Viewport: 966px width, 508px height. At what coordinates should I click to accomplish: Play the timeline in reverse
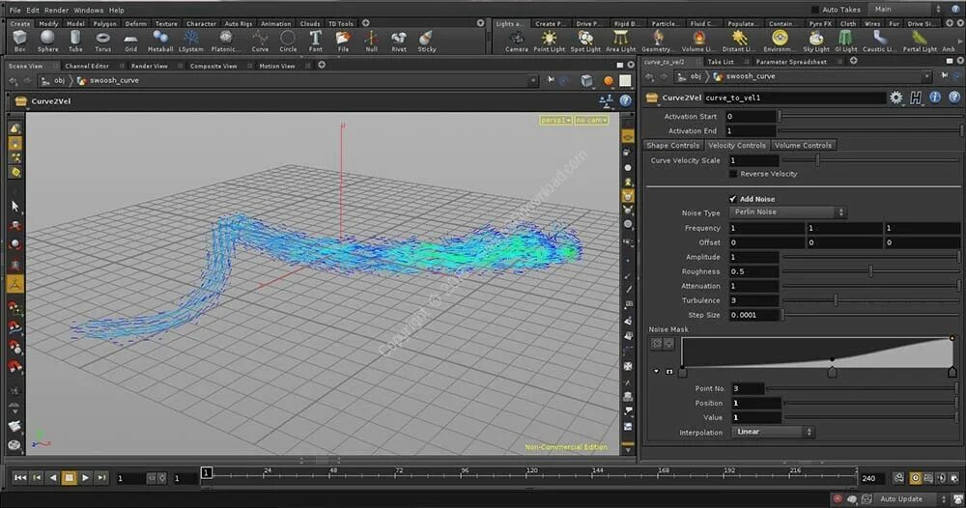pos(53,477)
